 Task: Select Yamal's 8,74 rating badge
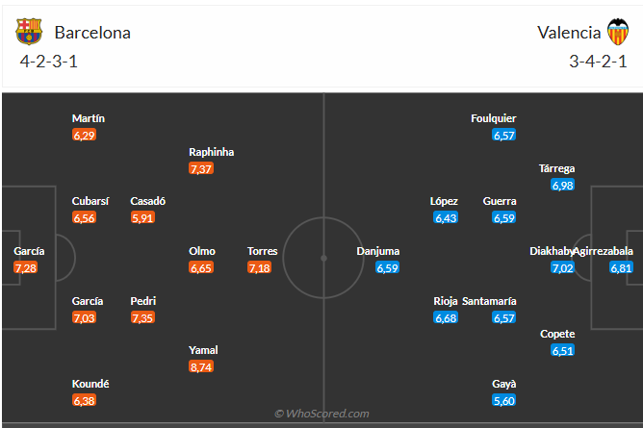click(201, 366)
